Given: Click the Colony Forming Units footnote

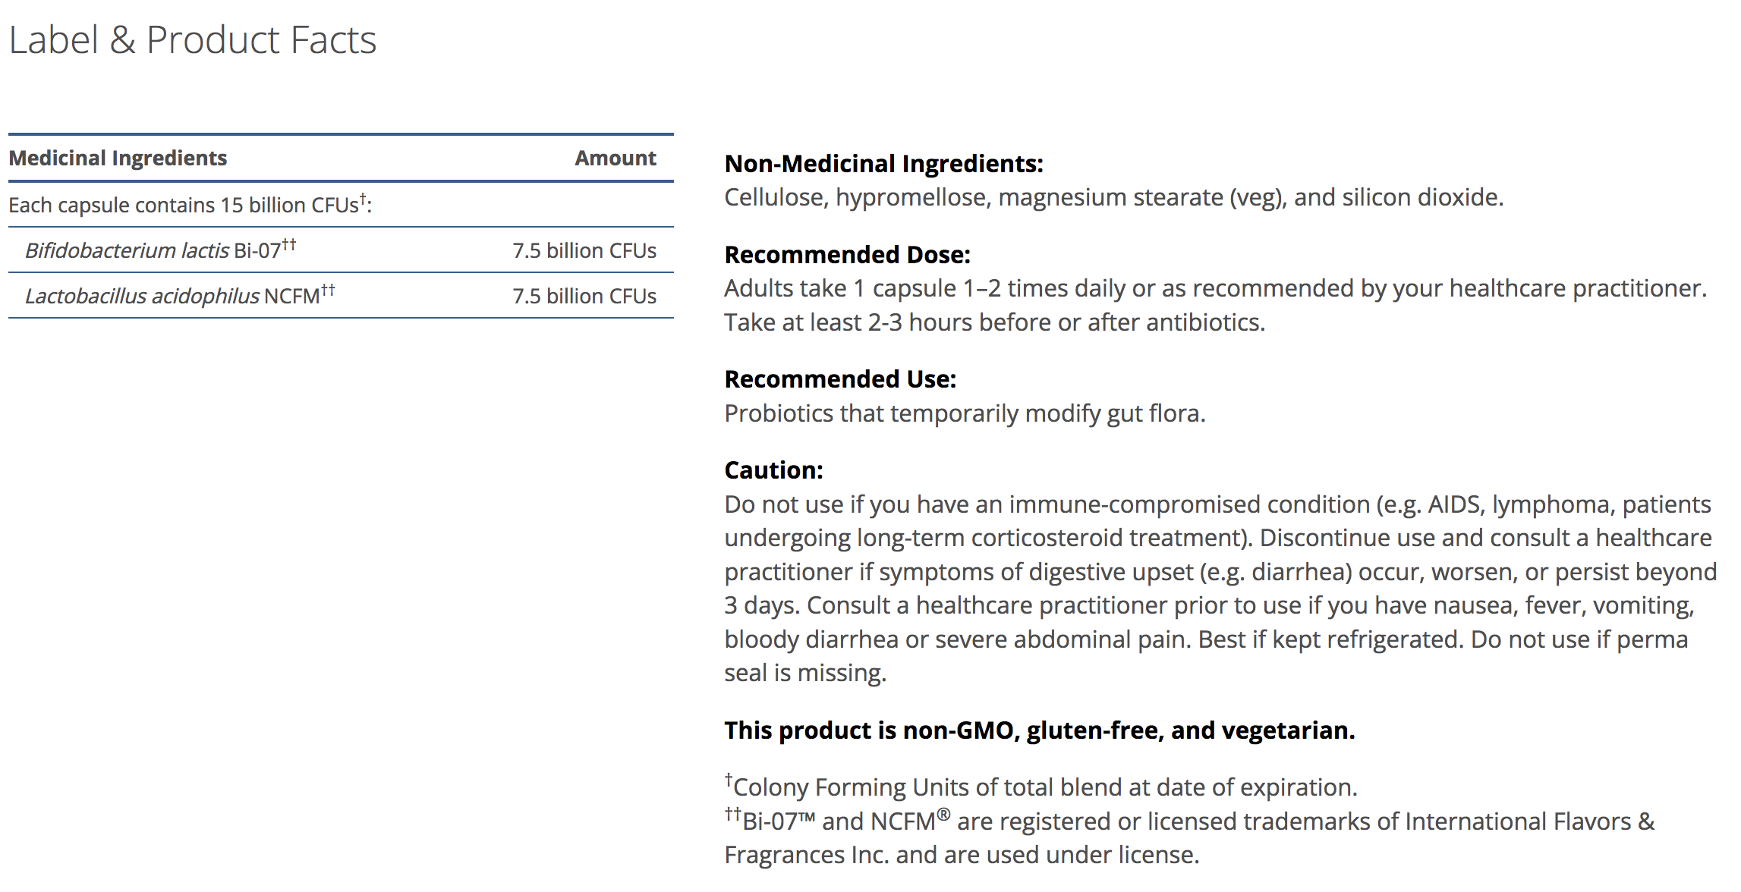Looking at the screenshot, I should (1041, 787).
